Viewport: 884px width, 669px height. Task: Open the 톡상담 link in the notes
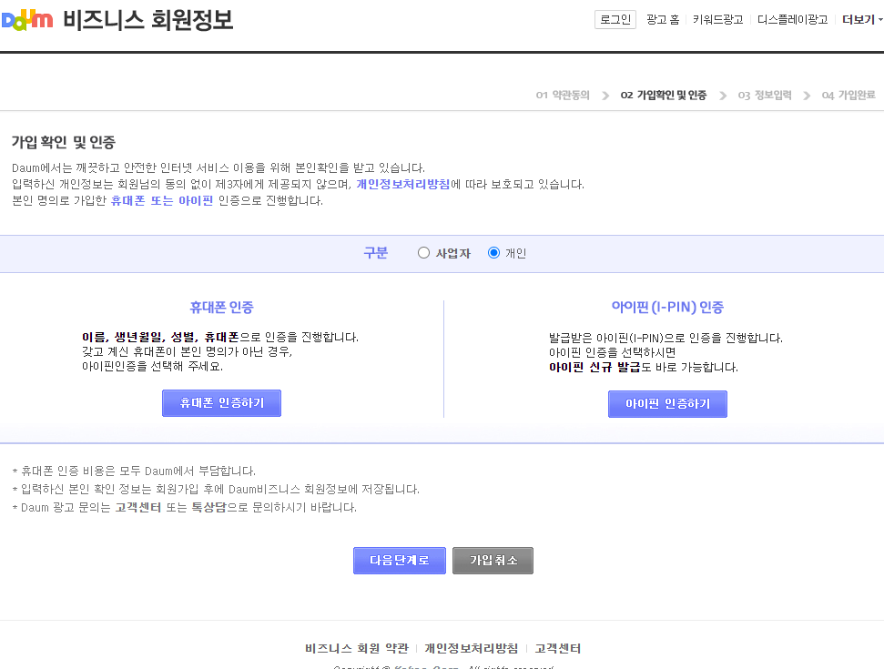[208, 507]
